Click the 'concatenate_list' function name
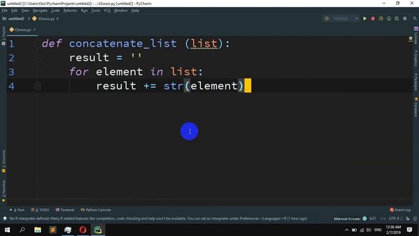Image resolution: width=419 pixels, height=236 pixels. click(123, 43)
